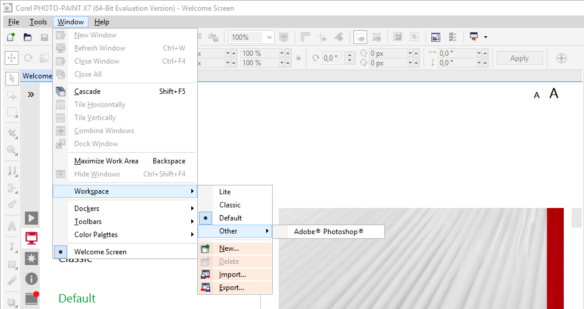Choose the Lite workspace
The height and width of the screenshot is (309, 584).
coord(235,192)
